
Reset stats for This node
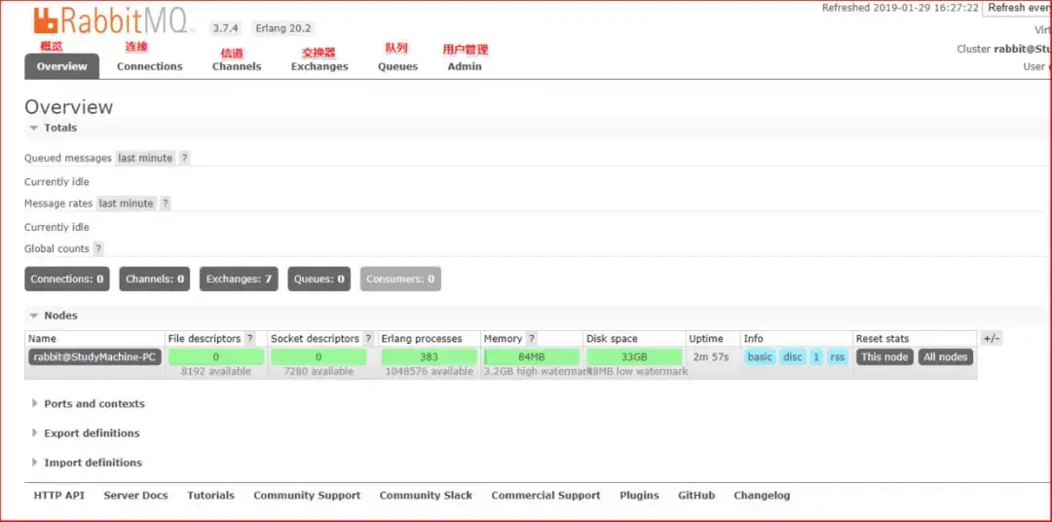pos(884,357)
